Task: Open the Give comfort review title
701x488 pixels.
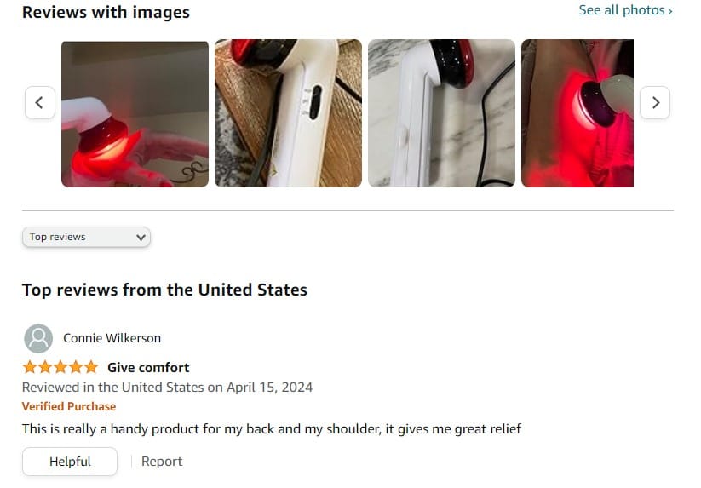Action: [148, 367]
